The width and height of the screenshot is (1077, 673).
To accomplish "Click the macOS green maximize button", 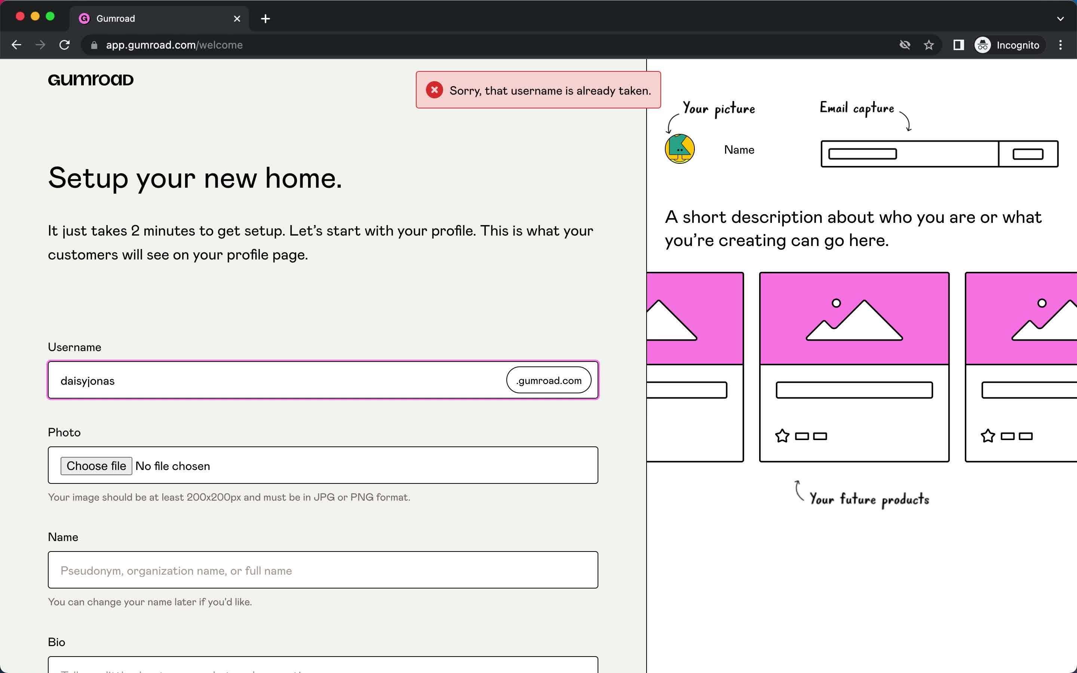I will click(x=50, y=16).
